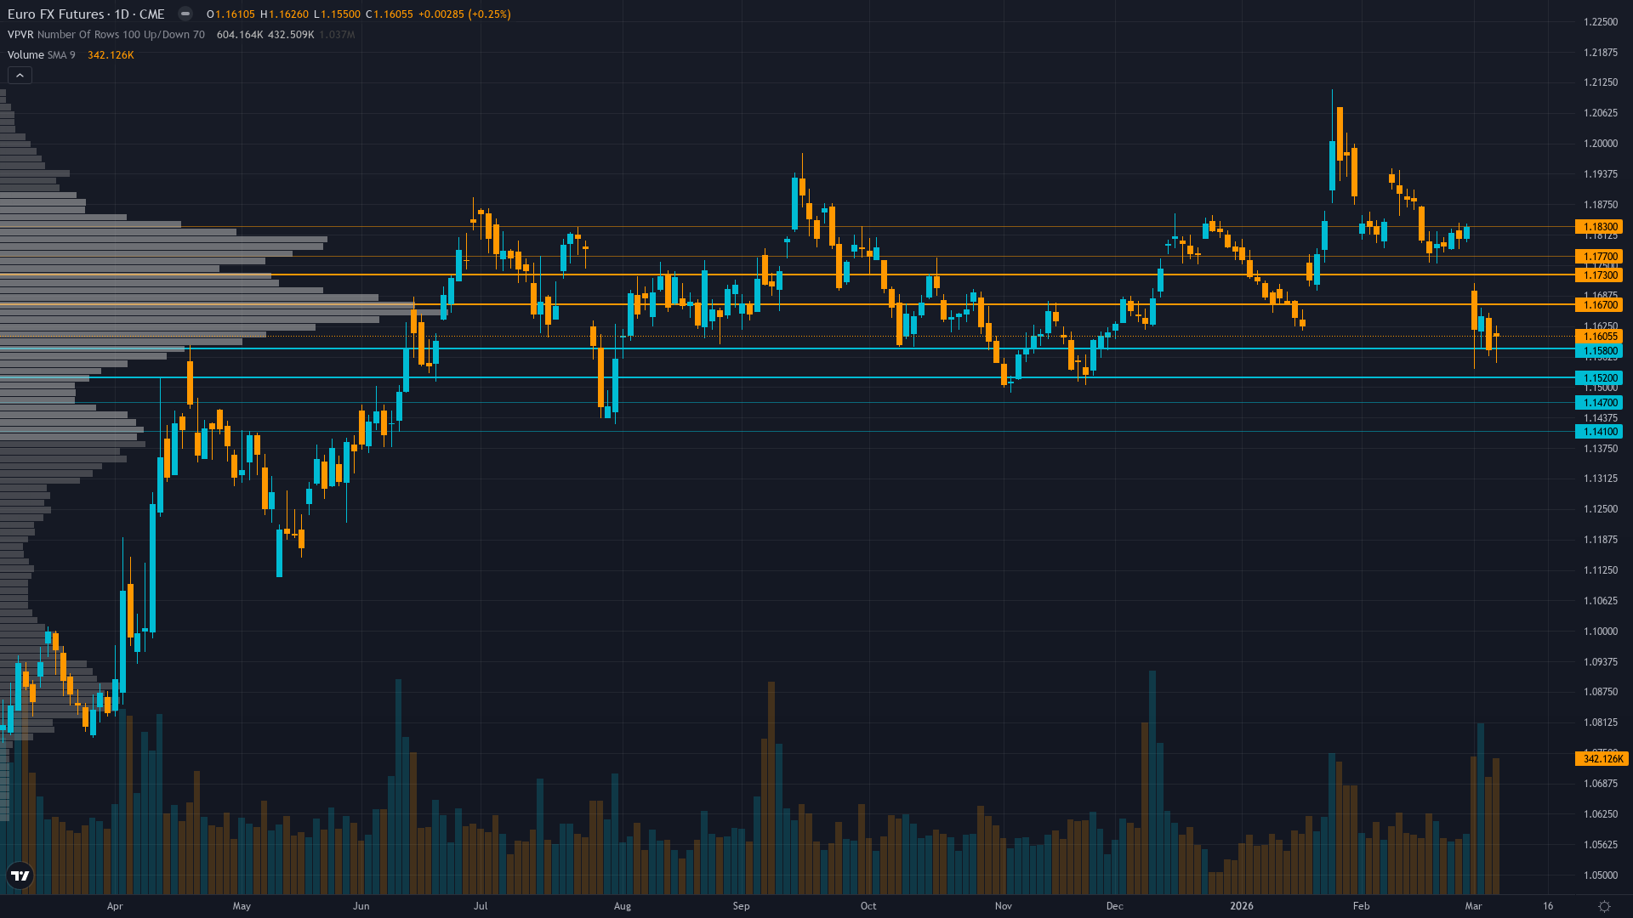Click the orange 342.126K volume value in legend
Screen dimensions: 1633x918
(111, 54)
